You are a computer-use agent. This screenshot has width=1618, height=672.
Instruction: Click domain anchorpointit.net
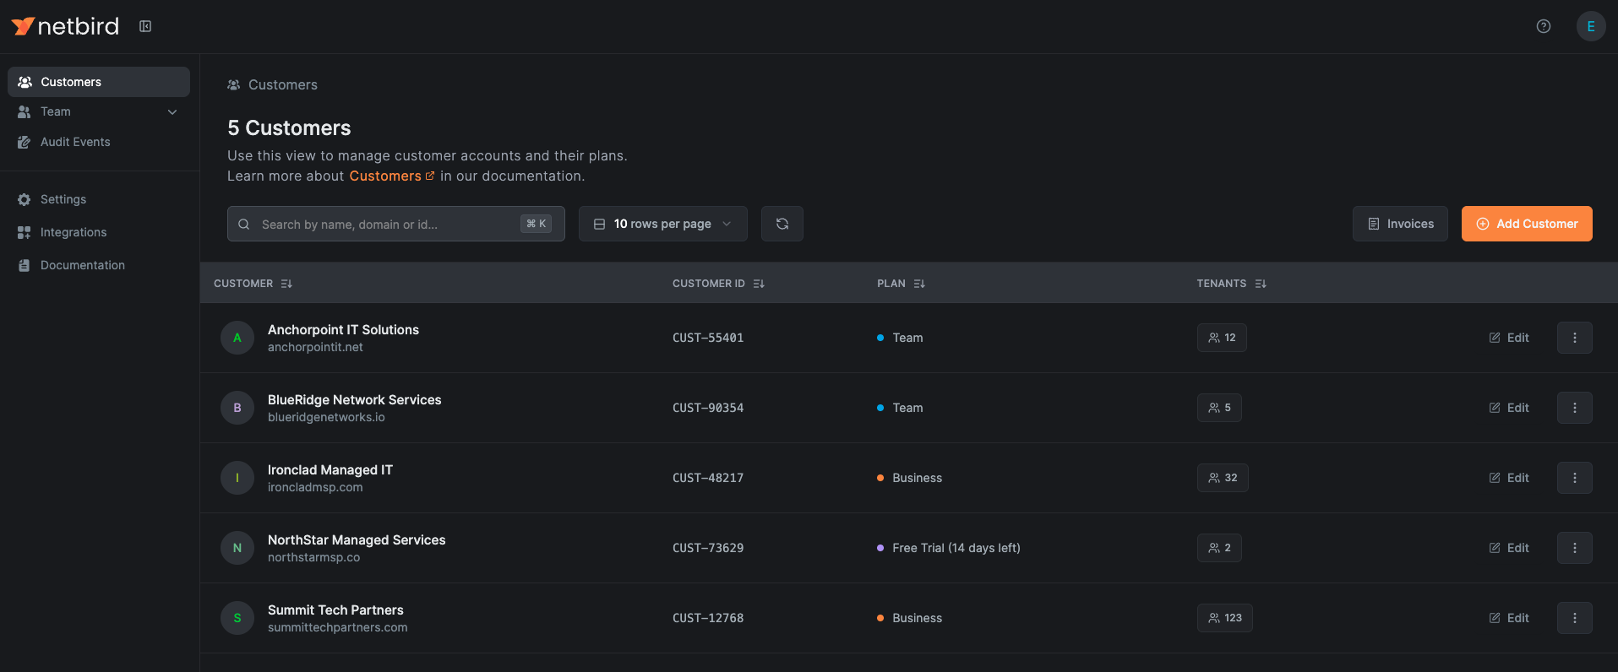tap(315, 347)
